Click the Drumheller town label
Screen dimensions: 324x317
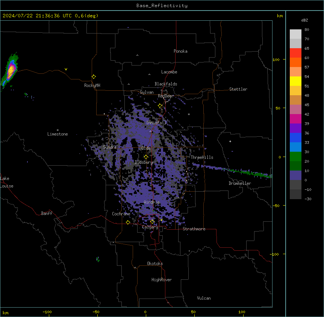[240, 183]
